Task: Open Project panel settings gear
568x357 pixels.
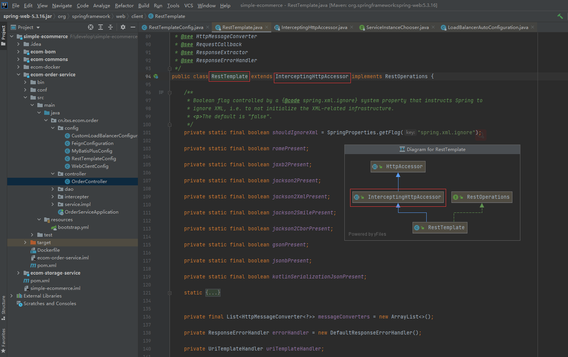Action: pos(123,27)
